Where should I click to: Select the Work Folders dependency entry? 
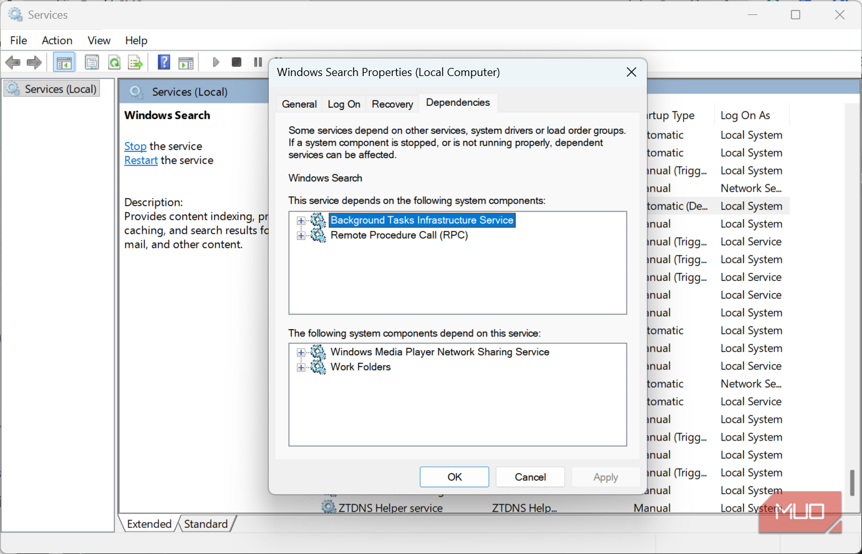click(x=361, y=367)
